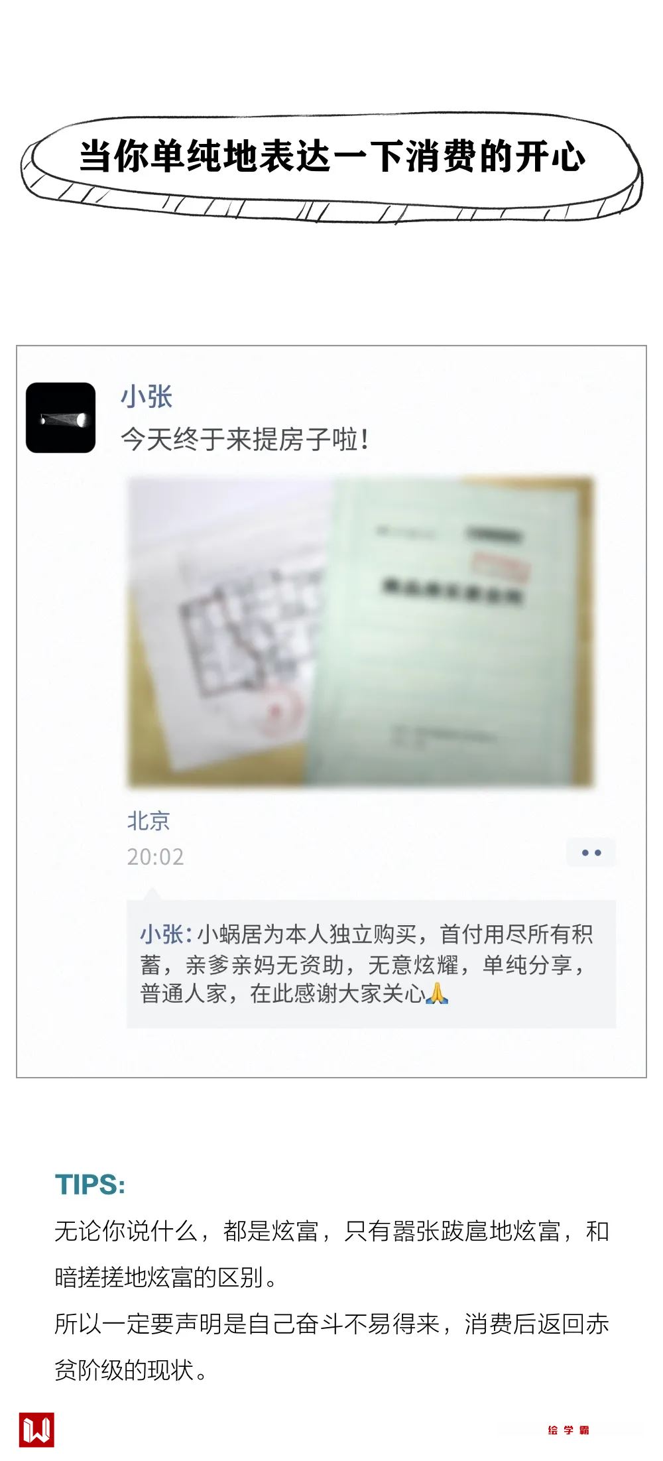Click the praying hands emoji in comment
This screenshot has width=663, height=1461.
(437, 993)
